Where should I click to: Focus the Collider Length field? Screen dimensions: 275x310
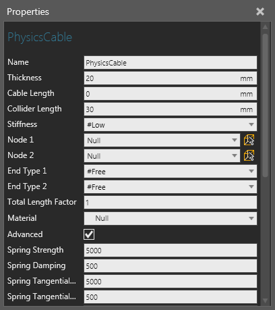[x=171, y=109]
